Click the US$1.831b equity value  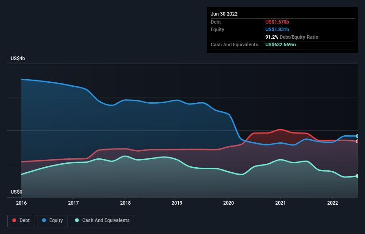pos(277,29)
